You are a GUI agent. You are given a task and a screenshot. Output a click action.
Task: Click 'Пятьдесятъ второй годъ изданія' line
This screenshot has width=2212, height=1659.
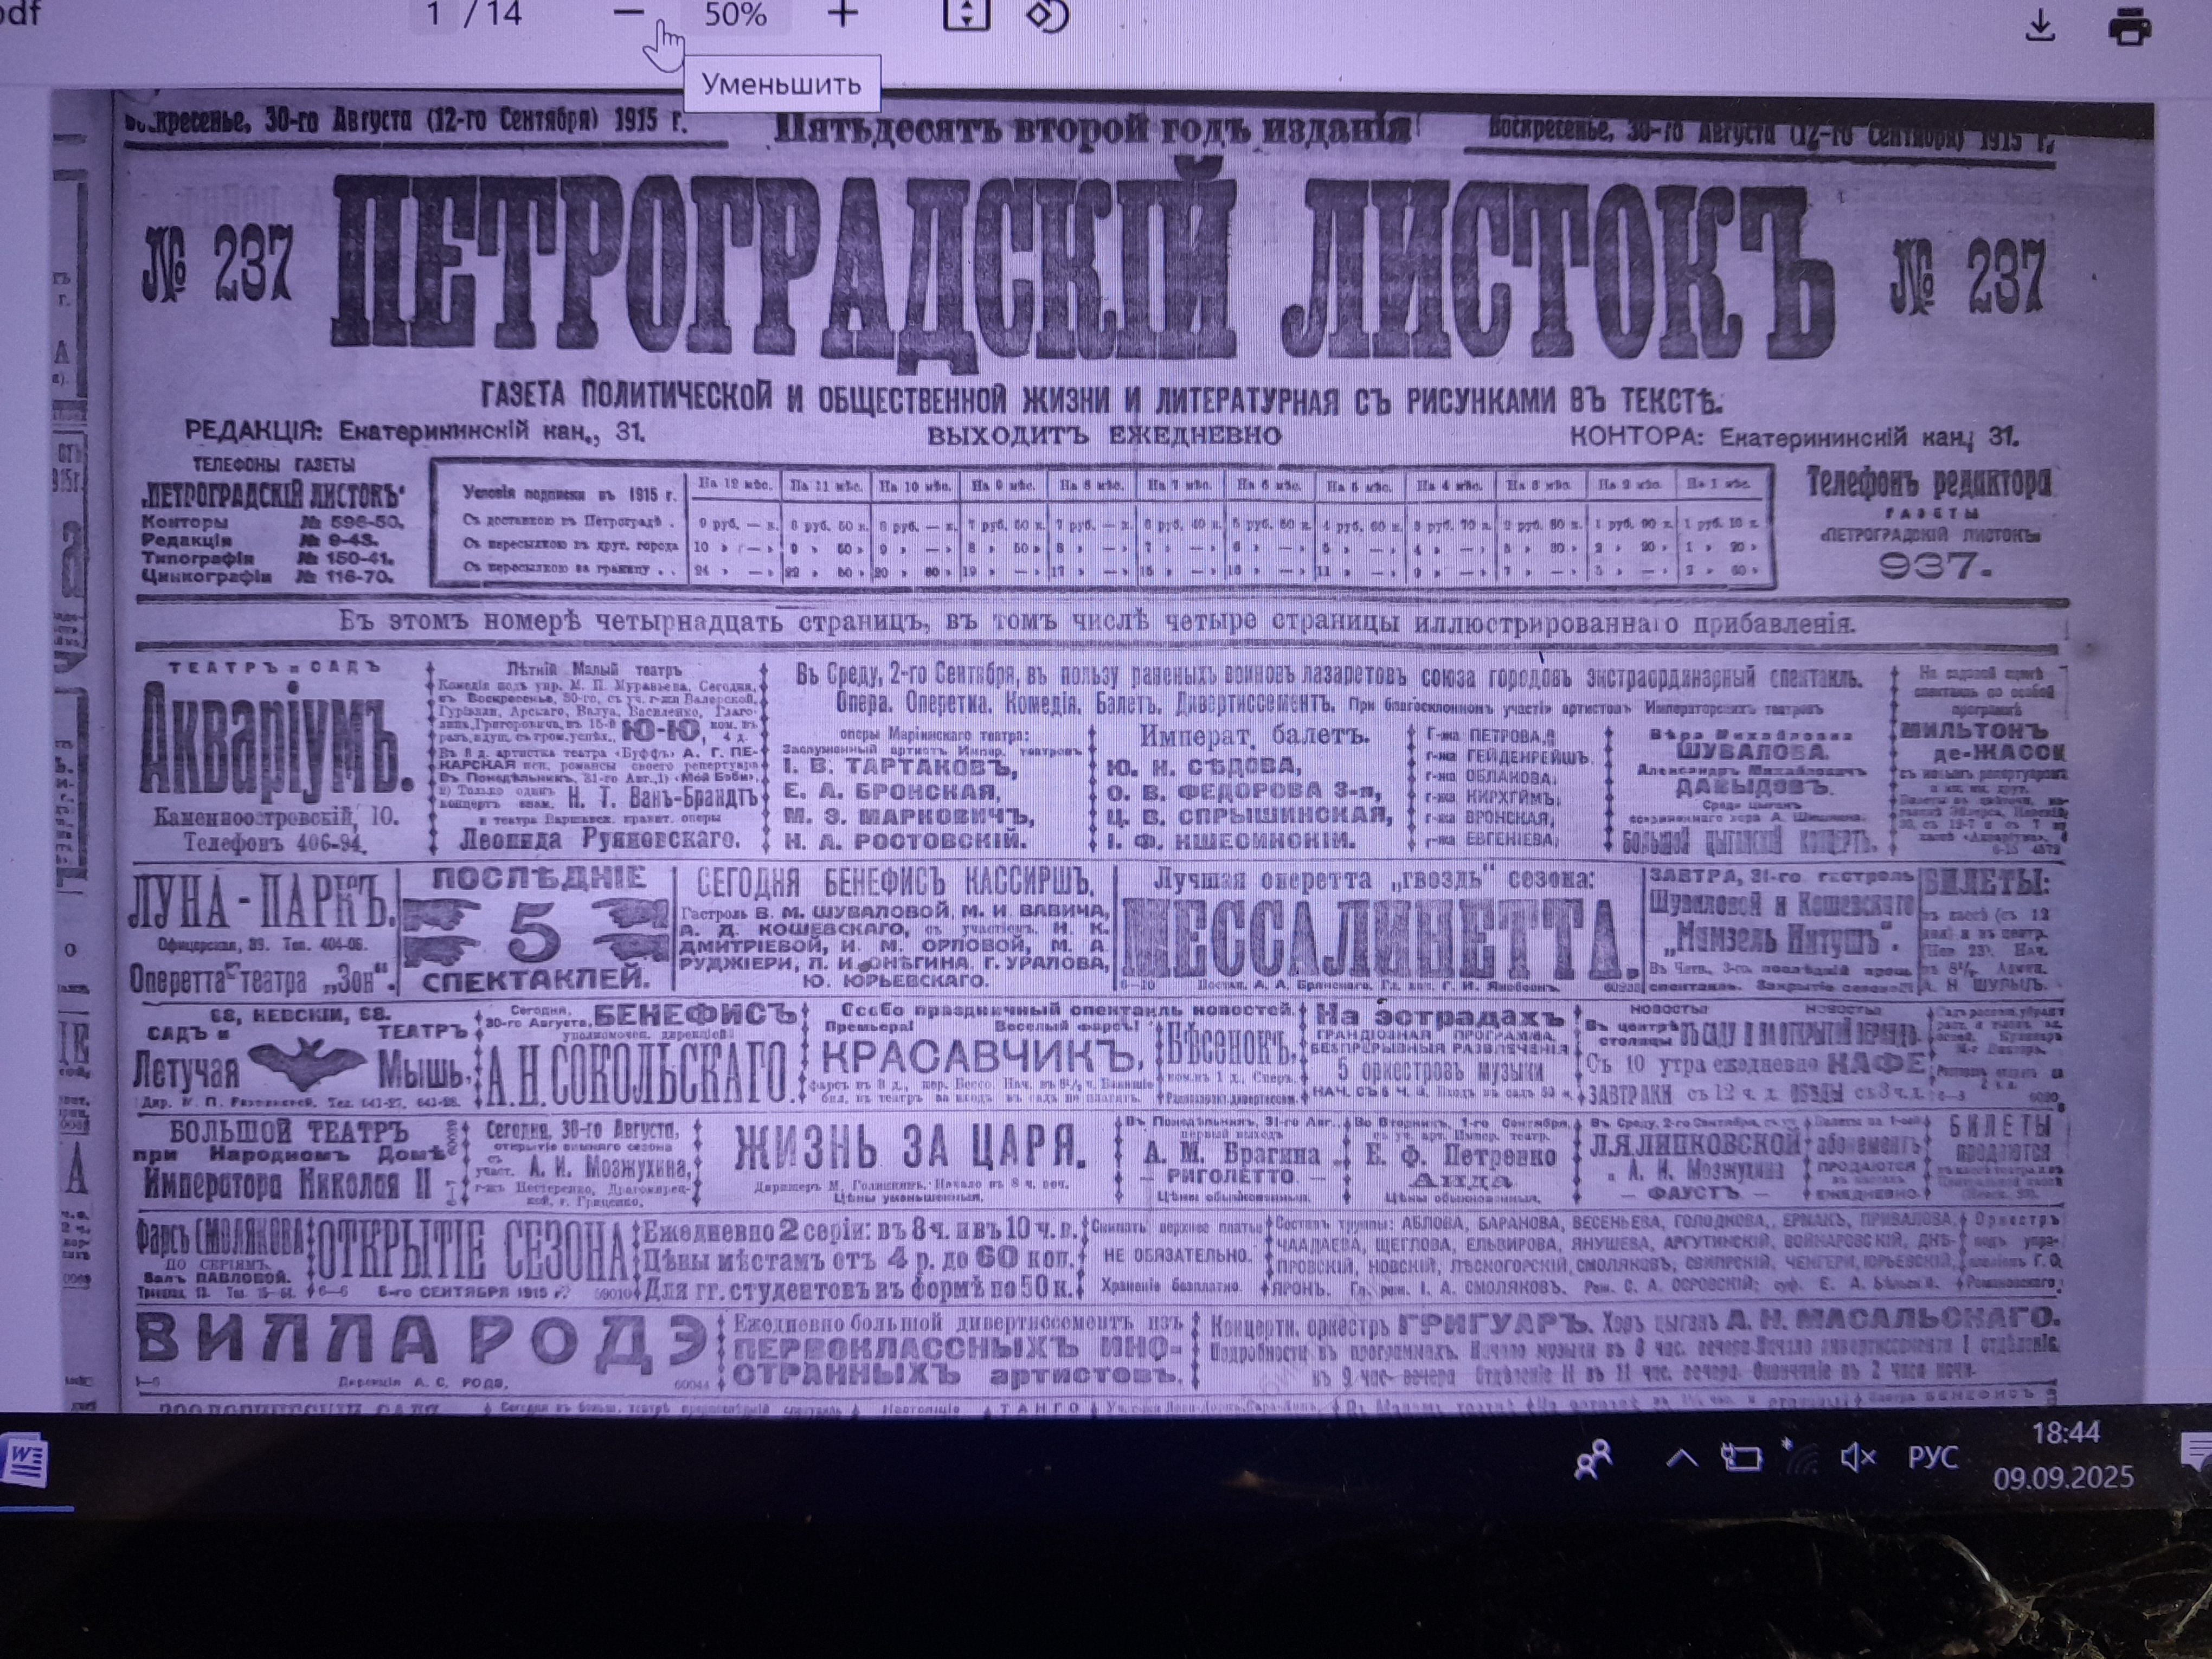[1092, 129]
